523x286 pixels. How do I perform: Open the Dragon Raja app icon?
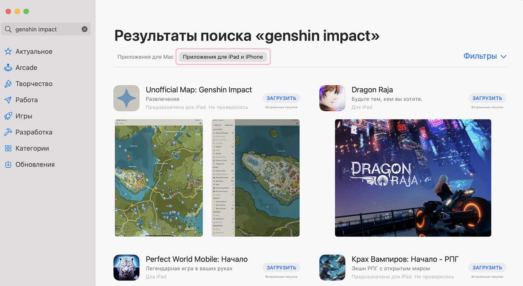[332, 98]
